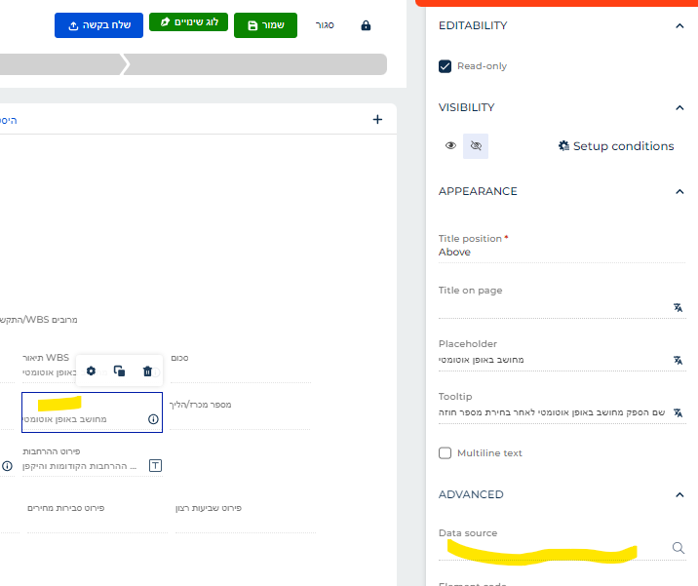Collapse the EDITABILITY section

pos(679,25)
